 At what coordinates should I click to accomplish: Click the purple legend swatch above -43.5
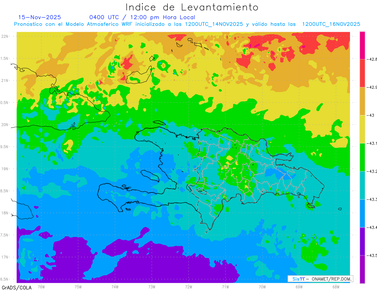[362, 241]
